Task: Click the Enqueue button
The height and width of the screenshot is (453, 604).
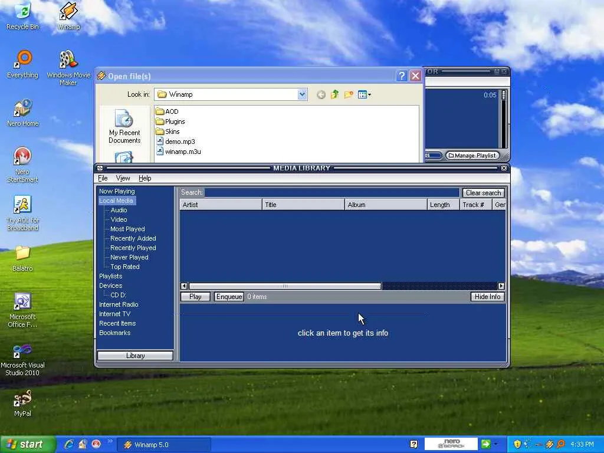Action: [229, 297]
